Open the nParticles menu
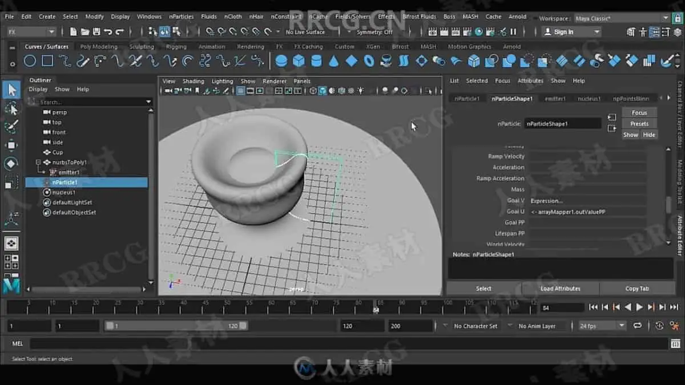 (182, 17)
